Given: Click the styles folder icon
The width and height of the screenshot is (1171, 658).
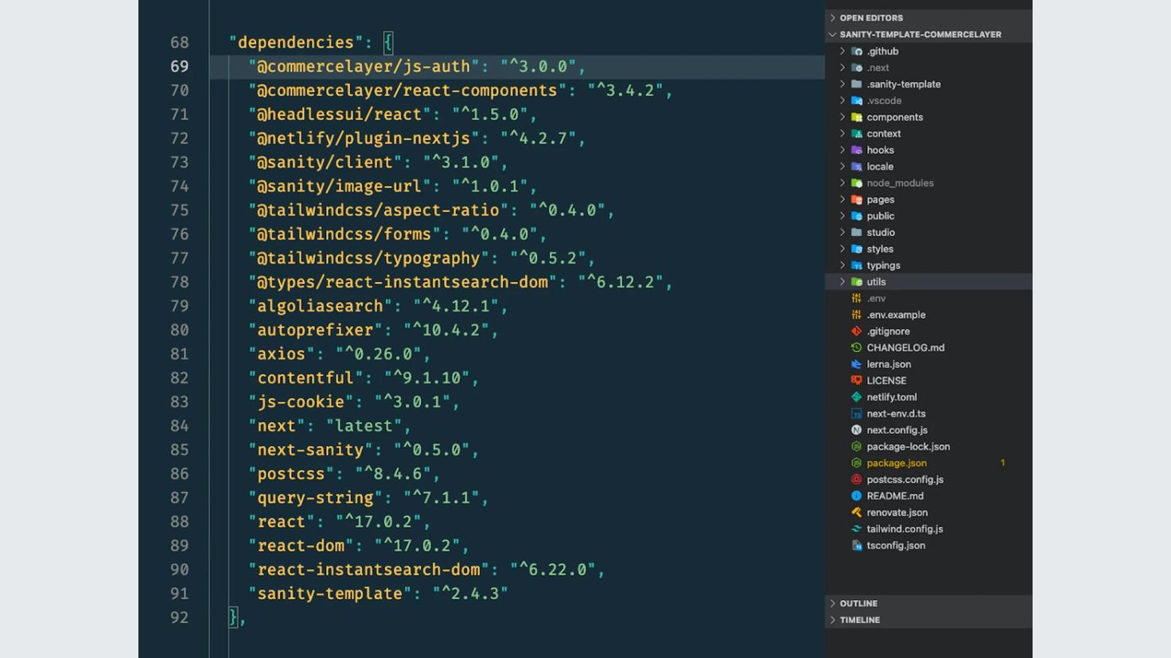Looking at the screenshot, I should (x=857, y=249).
